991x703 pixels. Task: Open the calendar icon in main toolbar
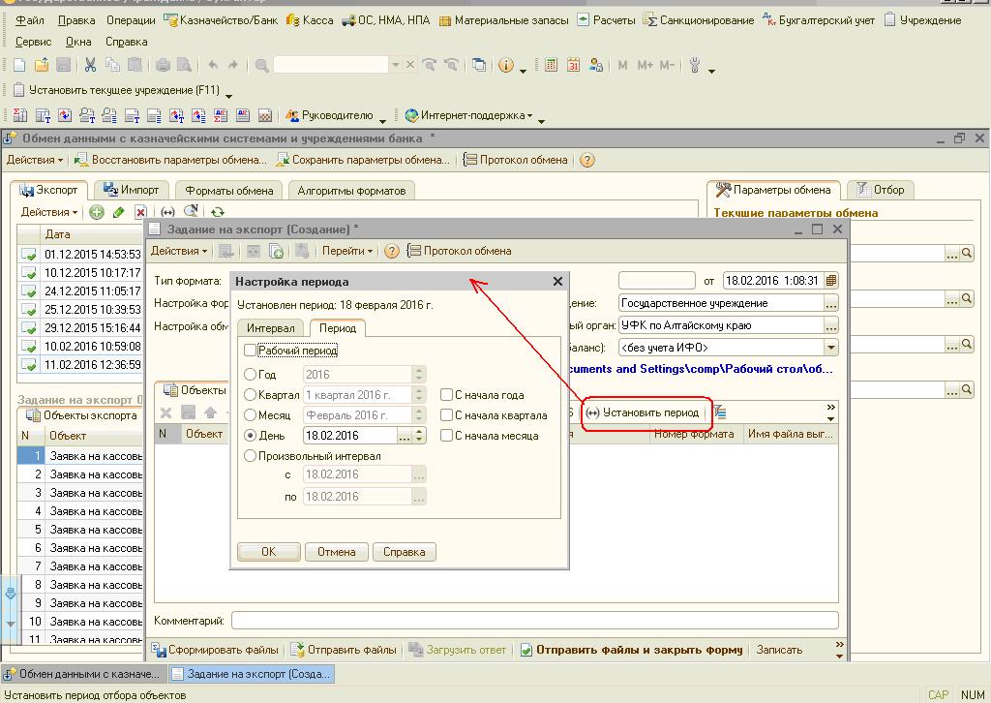coord(573,65)
